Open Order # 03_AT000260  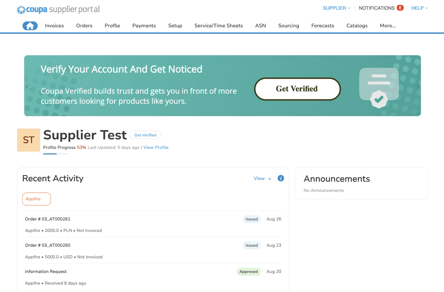(x=48, y=245)
